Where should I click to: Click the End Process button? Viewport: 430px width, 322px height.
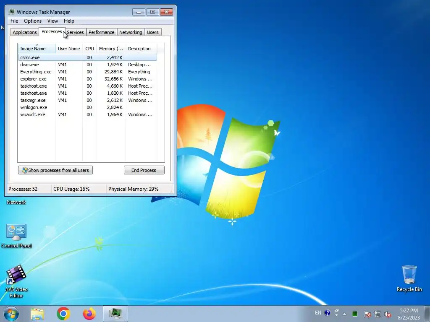point(144,170)
